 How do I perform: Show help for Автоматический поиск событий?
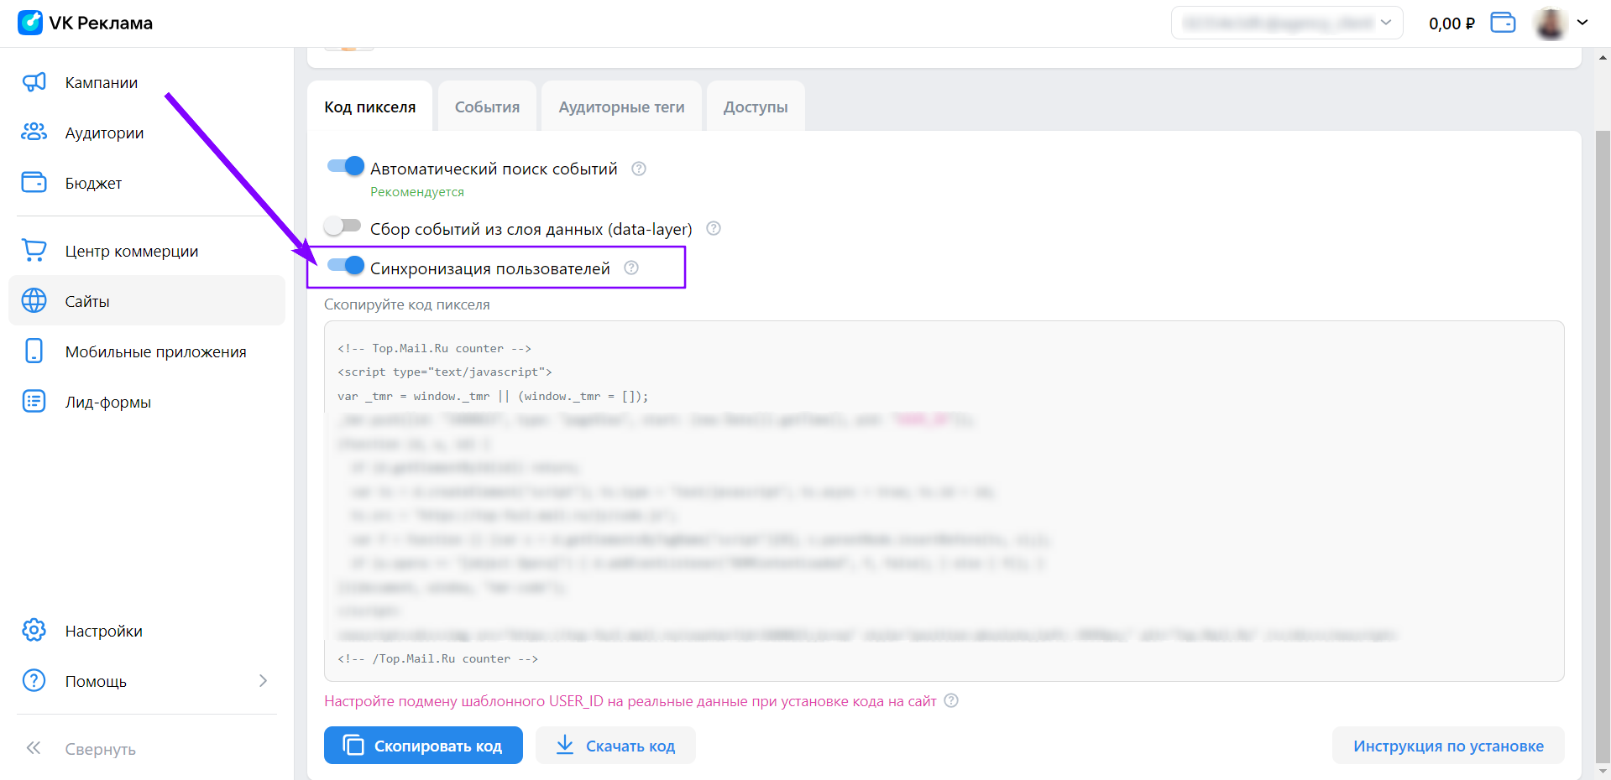pyautogui.click(x=639, y=169)
